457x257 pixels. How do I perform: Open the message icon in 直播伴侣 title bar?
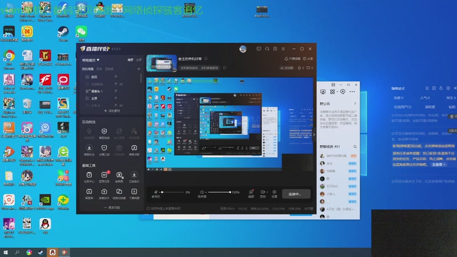point(259,49)
